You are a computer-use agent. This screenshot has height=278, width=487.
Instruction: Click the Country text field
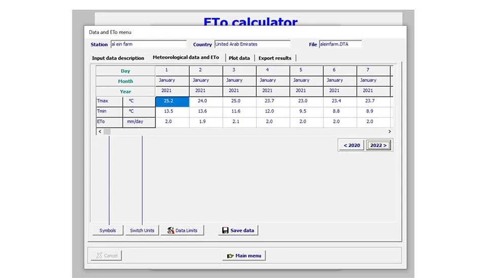tap(252, 44)
